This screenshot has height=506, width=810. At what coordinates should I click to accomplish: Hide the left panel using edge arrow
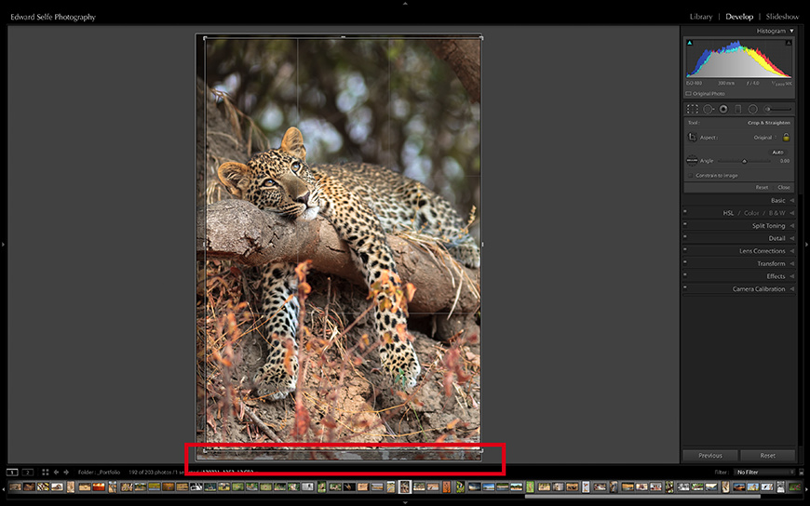pyautogui.click(x=3, y=245)
